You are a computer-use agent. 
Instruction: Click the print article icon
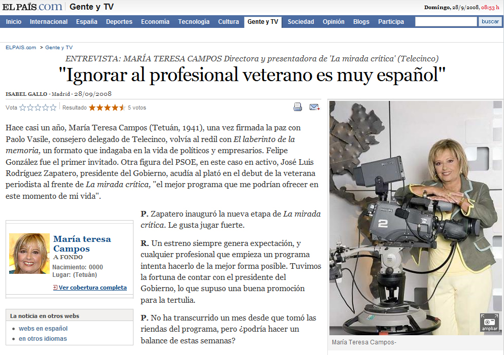297,107
